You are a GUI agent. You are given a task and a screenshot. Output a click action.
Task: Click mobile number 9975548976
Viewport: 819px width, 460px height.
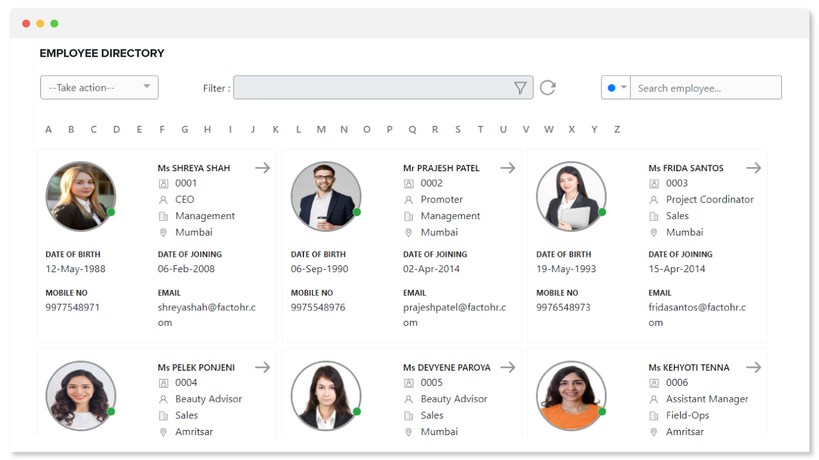(x=318, y=307)
